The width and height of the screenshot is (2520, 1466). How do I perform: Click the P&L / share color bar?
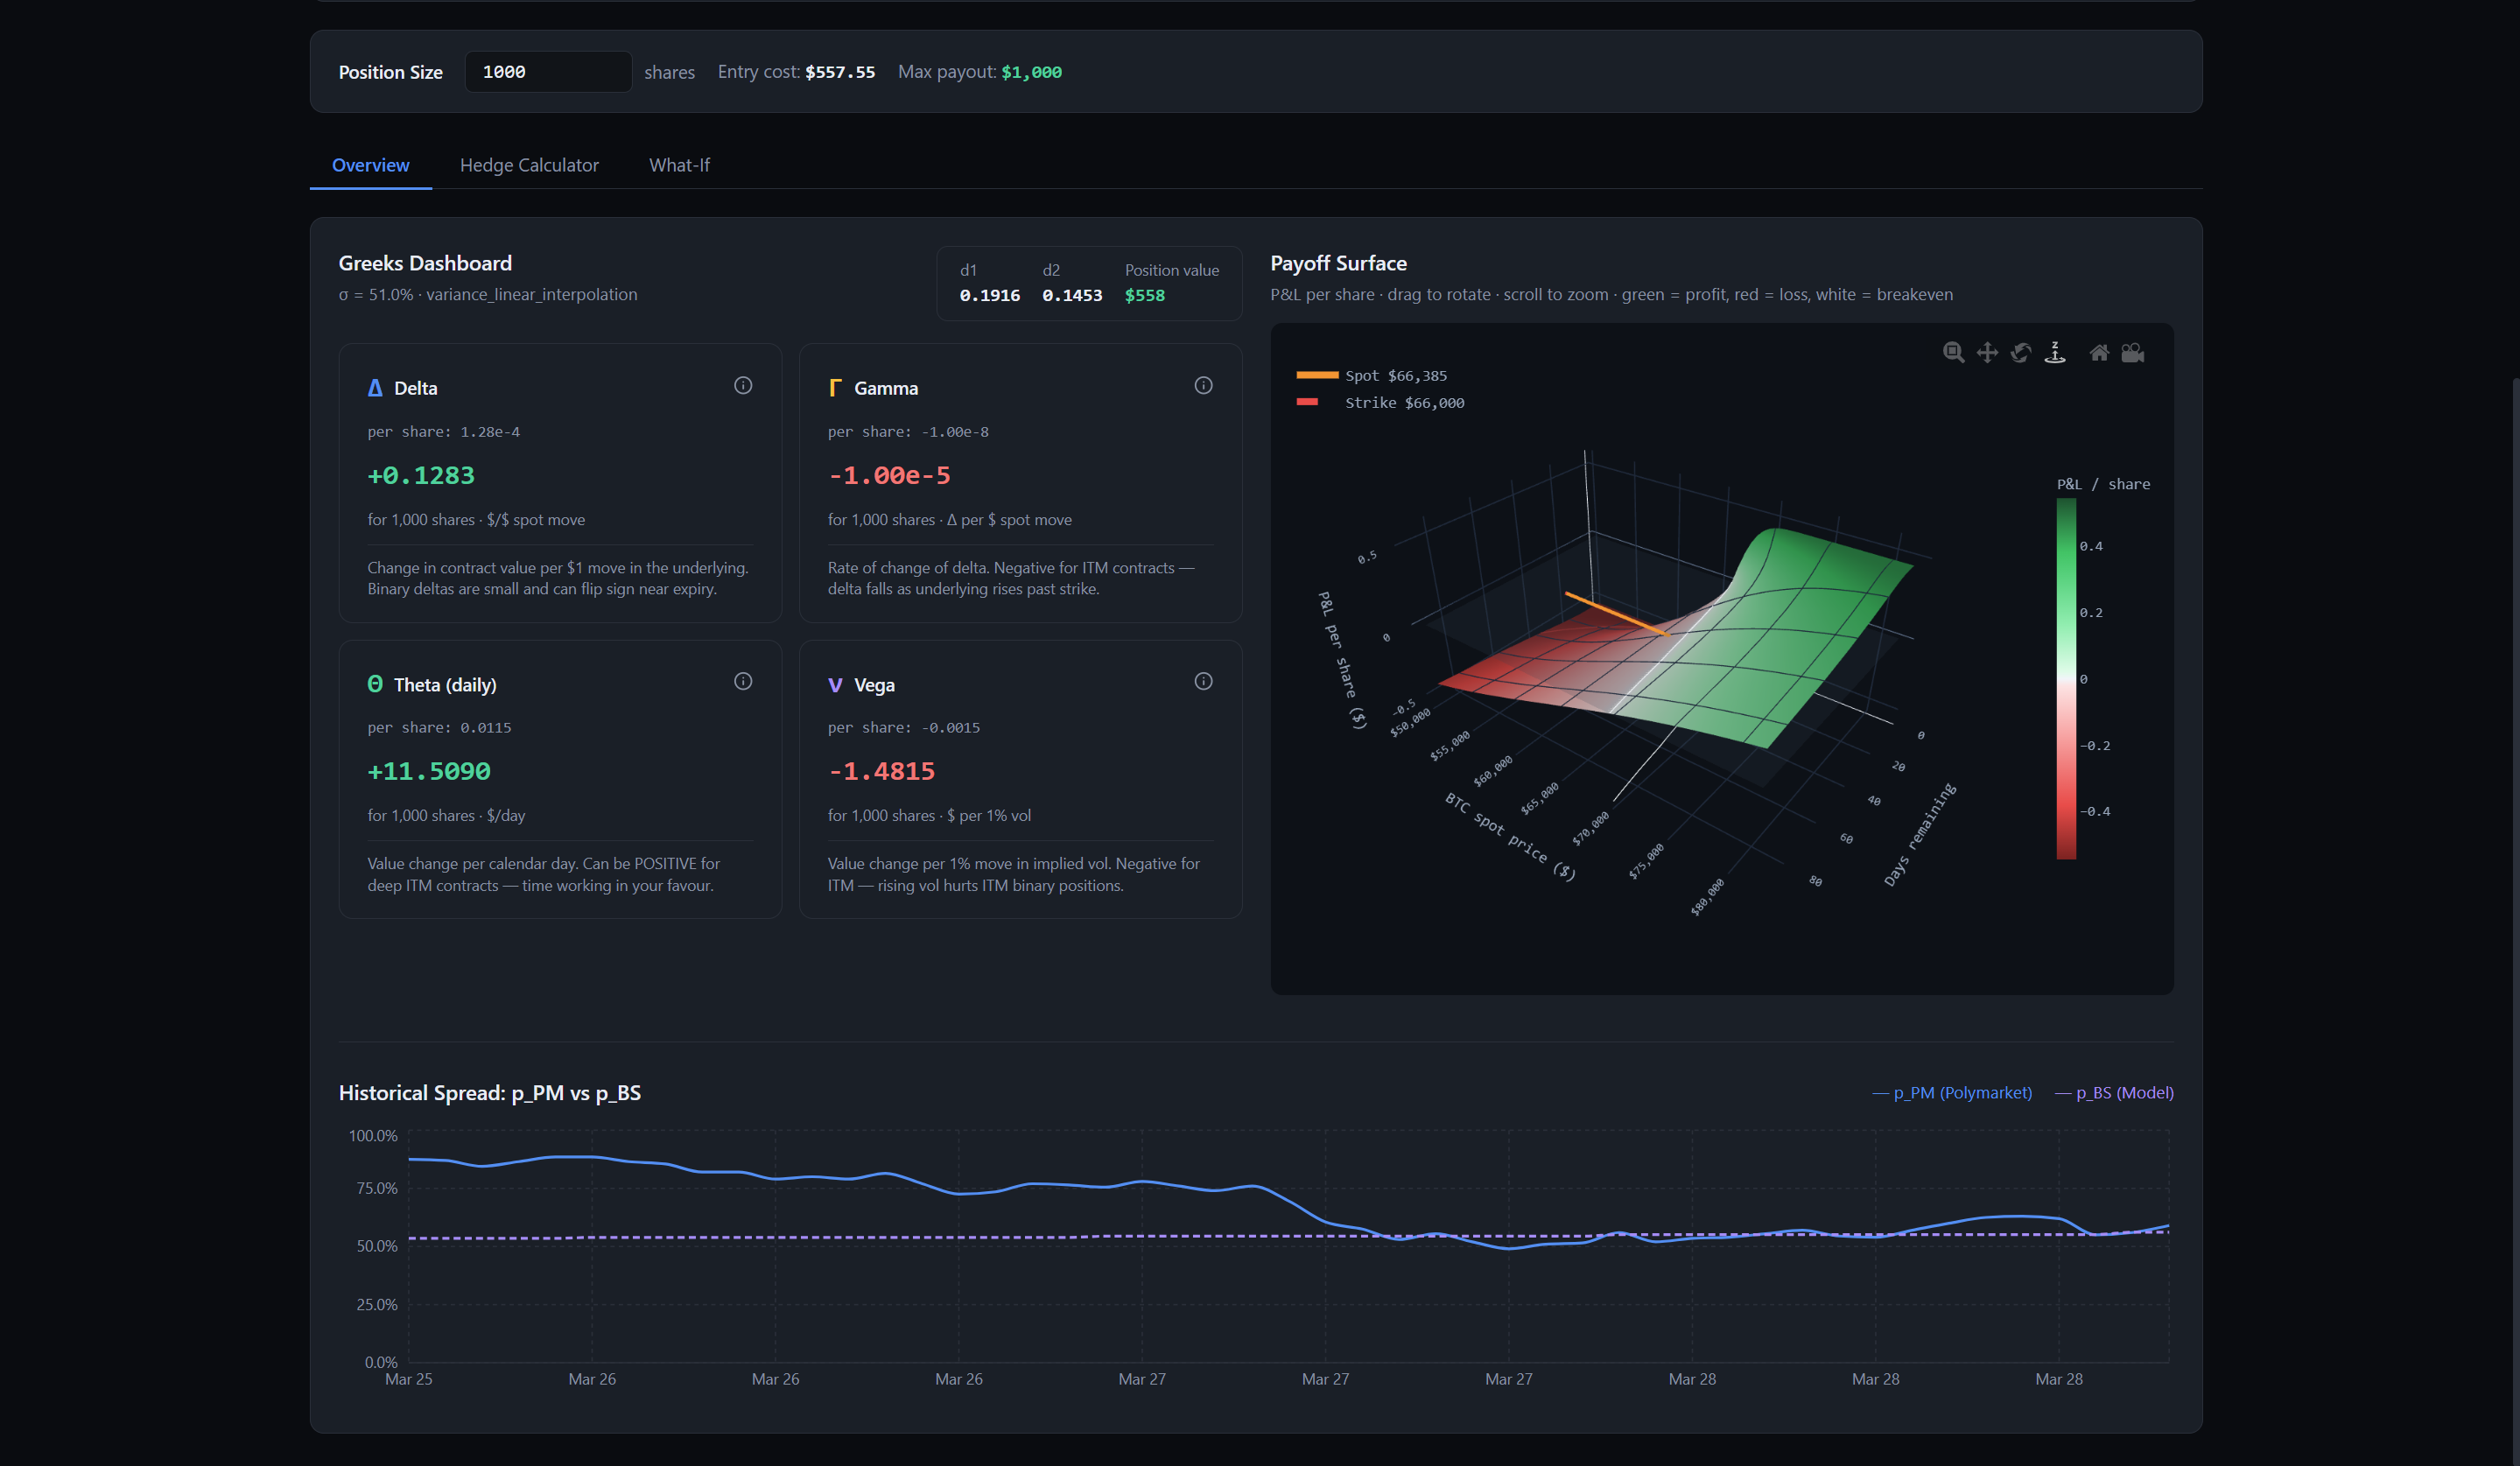coord(2066,678)
